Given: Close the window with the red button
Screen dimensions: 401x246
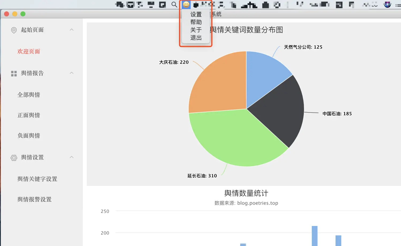Looking at the screenshot, I should 7,14.
